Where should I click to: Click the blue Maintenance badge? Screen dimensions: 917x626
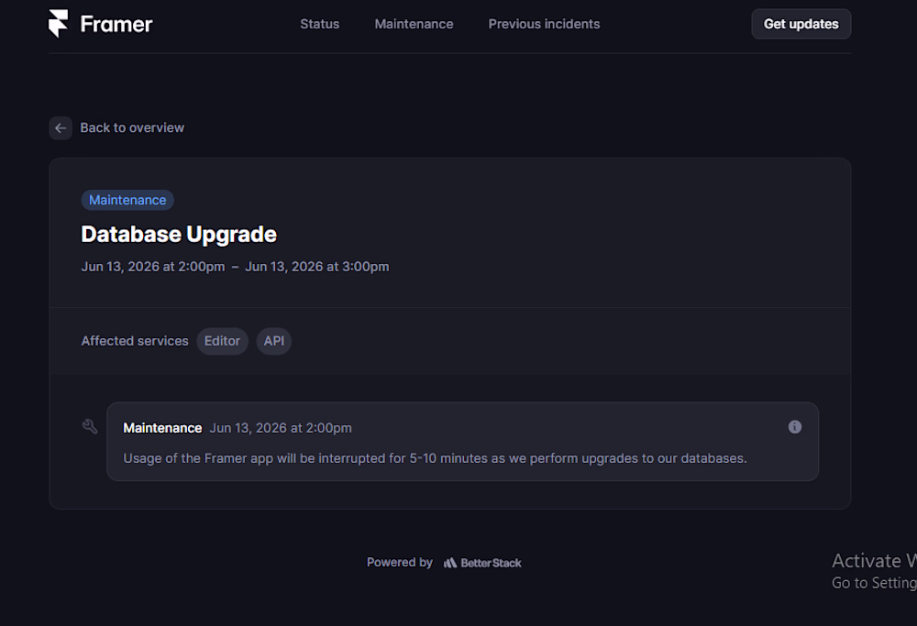click(127, 200)
